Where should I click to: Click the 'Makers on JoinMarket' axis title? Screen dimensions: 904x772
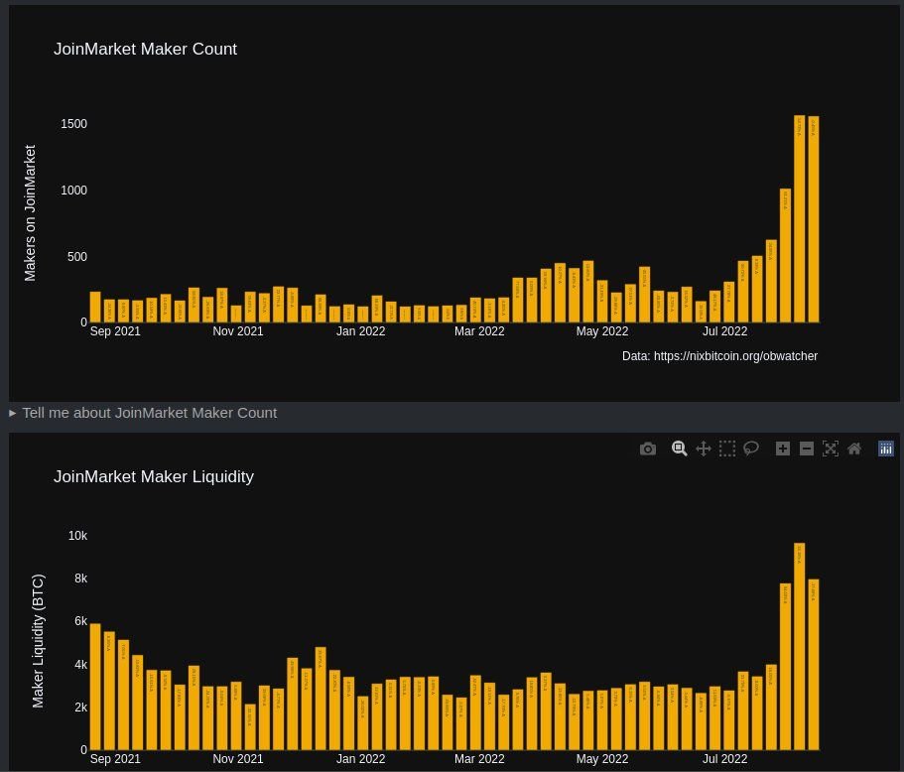pyautogui.click(x=30, y=212)
